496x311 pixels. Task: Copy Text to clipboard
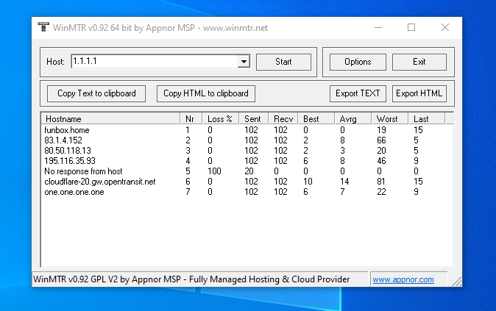point(96,93)
